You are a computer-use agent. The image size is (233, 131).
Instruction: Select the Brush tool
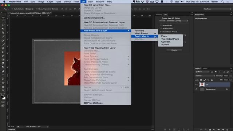click(x=3, y=44)
